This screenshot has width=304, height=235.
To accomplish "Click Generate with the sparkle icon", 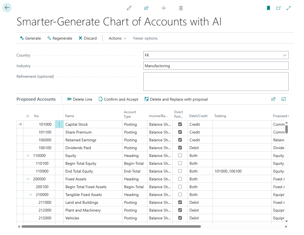I will click(x=30, y=38).
